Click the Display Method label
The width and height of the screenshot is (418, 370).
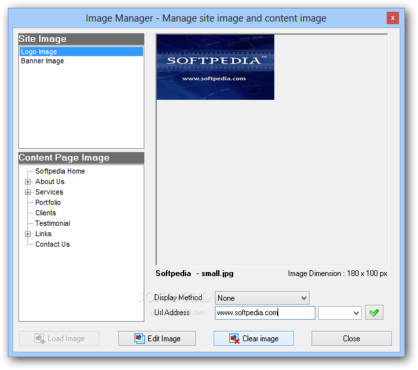(178, 298)
